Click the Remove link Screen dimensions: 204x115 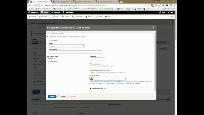73,96
